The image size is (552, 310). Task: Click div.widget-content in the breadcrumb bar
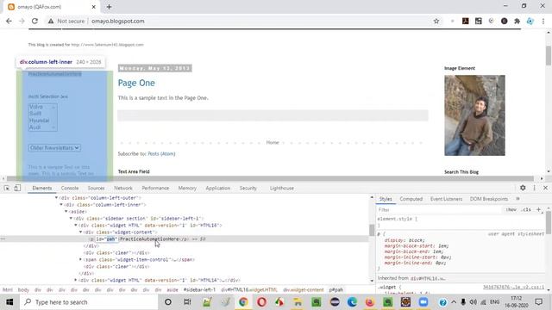pyautogui.click(x=303, y=290)
